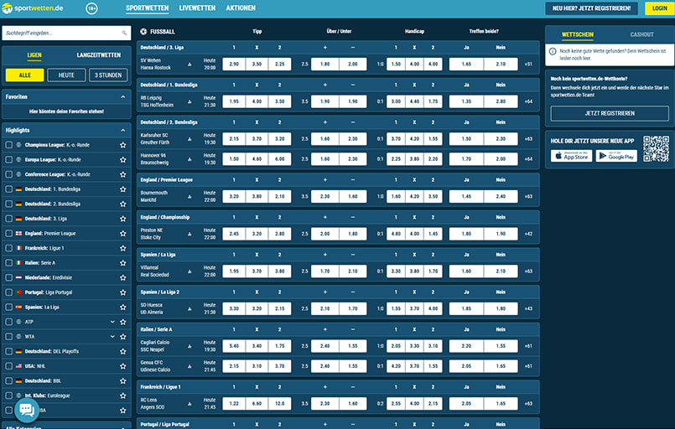Star England Premier League as favorite
Screen dimensions: 675x429
click(x=123, y=233)
